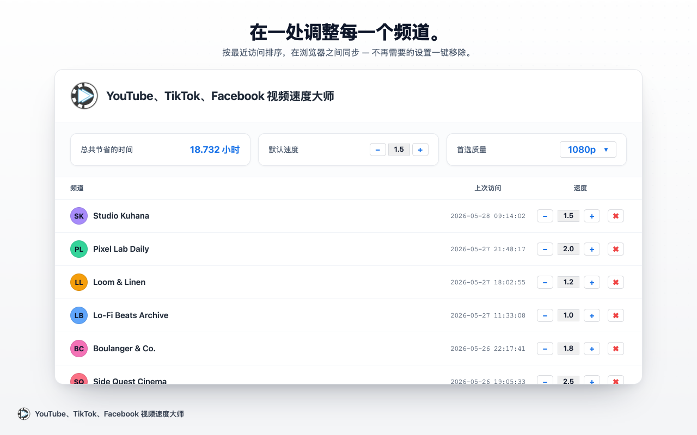Click timestamp 2026-05-28 09:14:02
Screen dimensions: 697x435
point(488,216)
